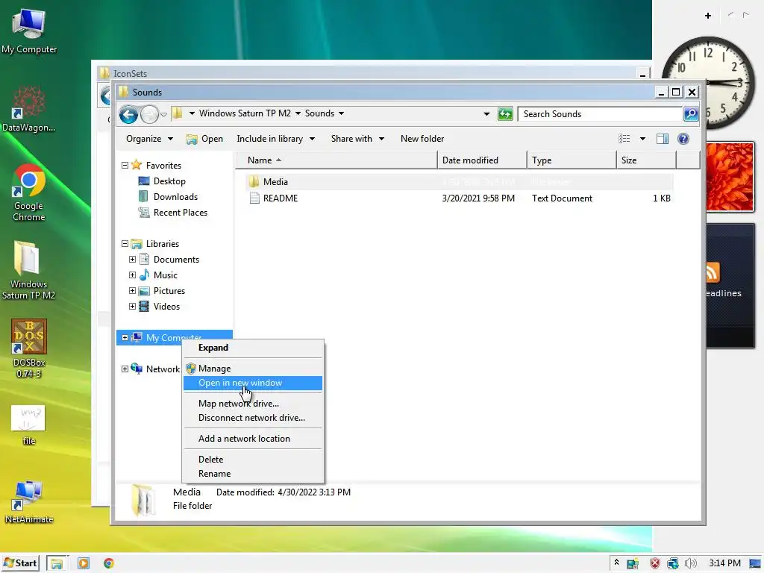Select Downloads in Favorites
The image size is (764, 573).
tap(175, 197)
